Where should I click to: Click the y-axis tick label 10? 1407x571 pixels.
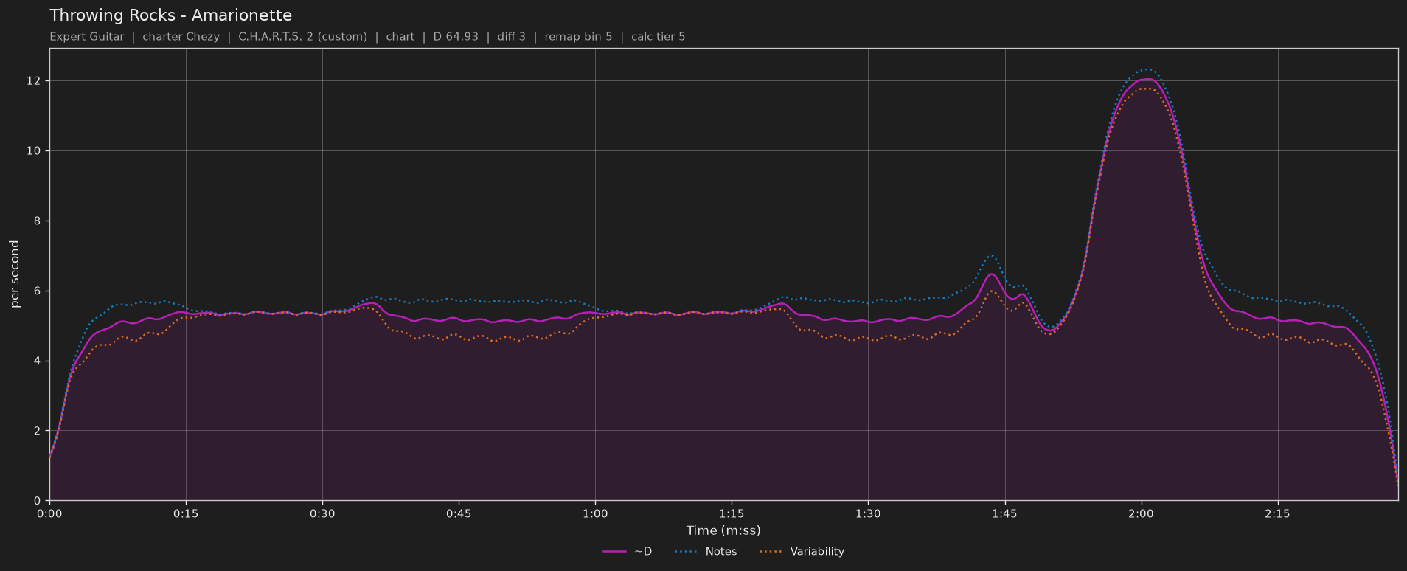coord(35,150)
